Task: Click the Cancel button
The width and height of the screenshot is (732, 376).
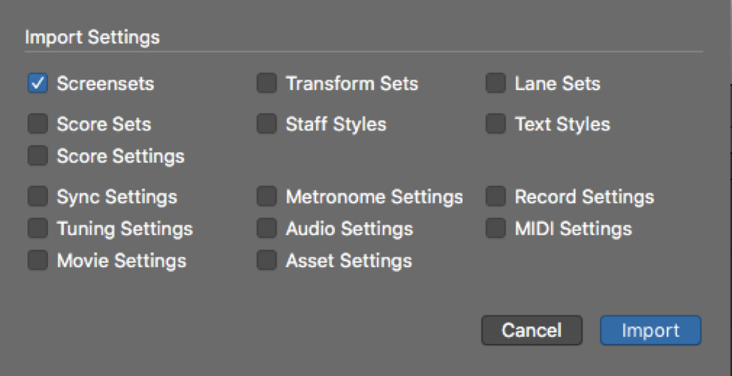Action: (x=532, y=330)
